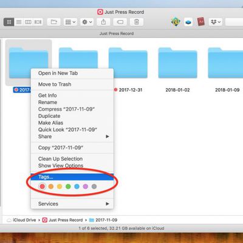Switch Finder to icon view
This screenshot has height=243, width=243.
(x=9, y=22)
